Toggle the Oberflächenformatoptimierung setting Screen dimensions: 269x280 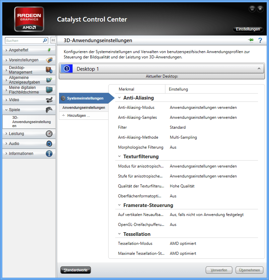173,196
